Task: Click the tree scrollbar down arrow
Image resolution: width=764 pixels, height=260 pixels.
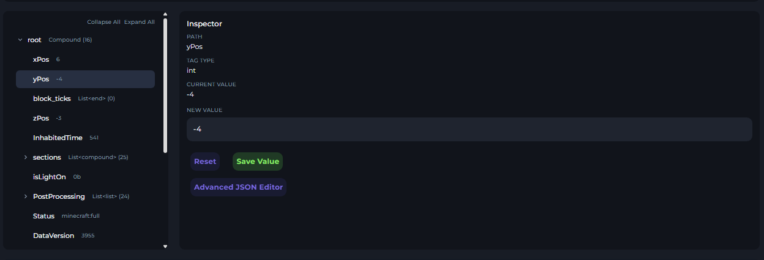Action: click(x=165, y=246)
